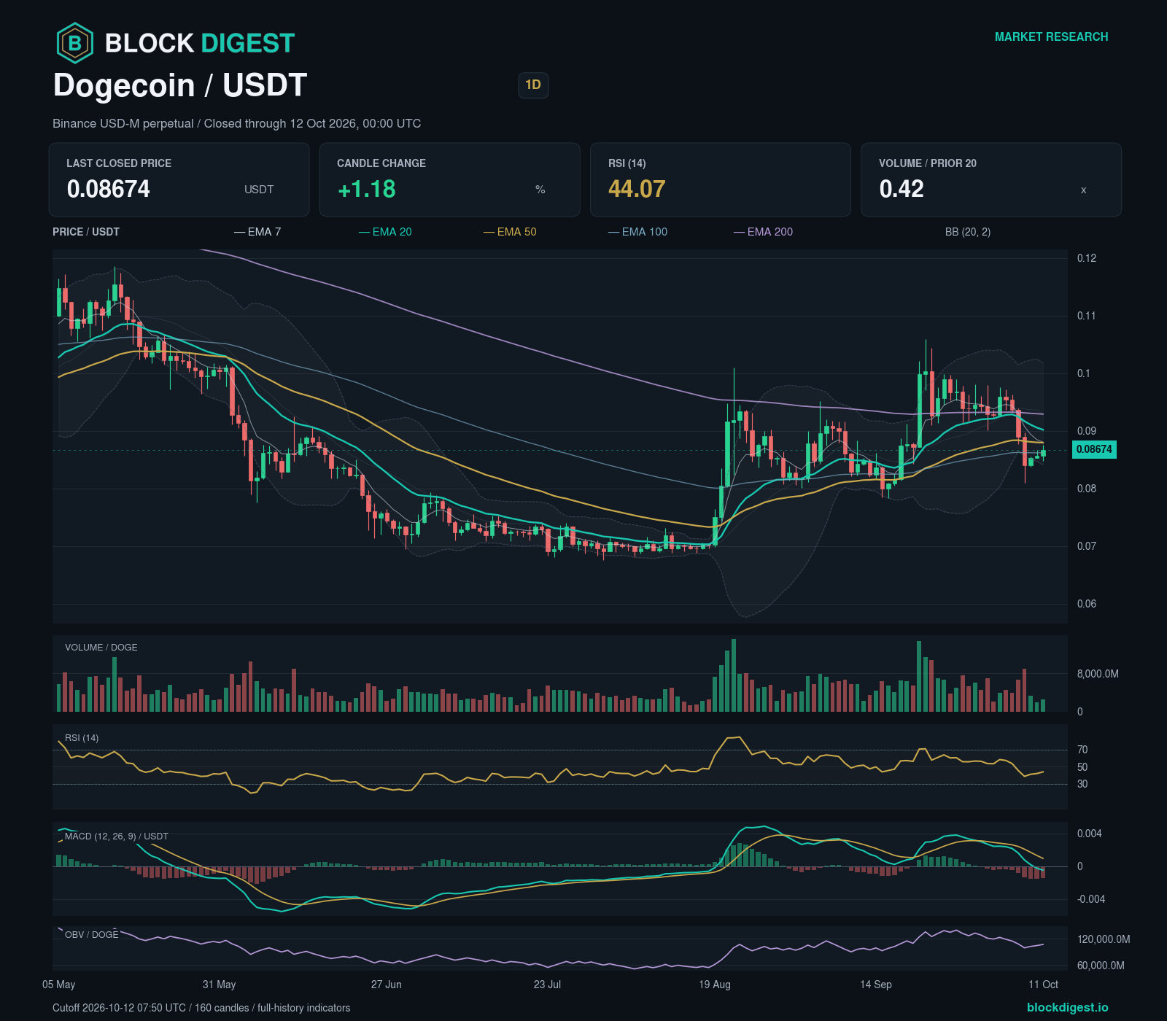Click the 0.004 MACD axis label

(x=1089, y=834)
